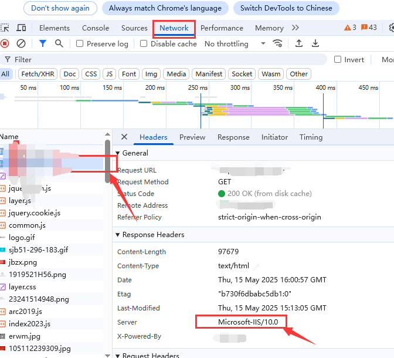Screen dimensions: 394x358
Task: Check the Disable cache checkbox
Action: [x=144, y=44]
